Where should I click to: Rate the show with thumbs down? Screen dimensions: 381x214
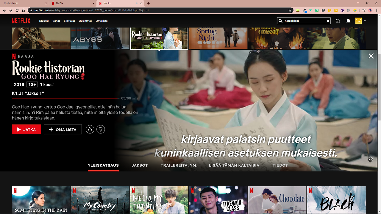[101, 129]
